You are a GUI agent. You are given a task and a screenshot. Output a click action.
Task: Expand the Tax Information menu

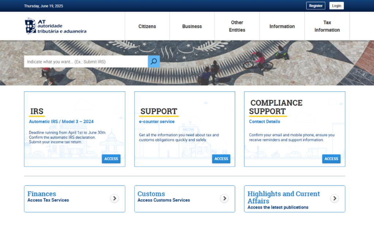click(327, 26)
